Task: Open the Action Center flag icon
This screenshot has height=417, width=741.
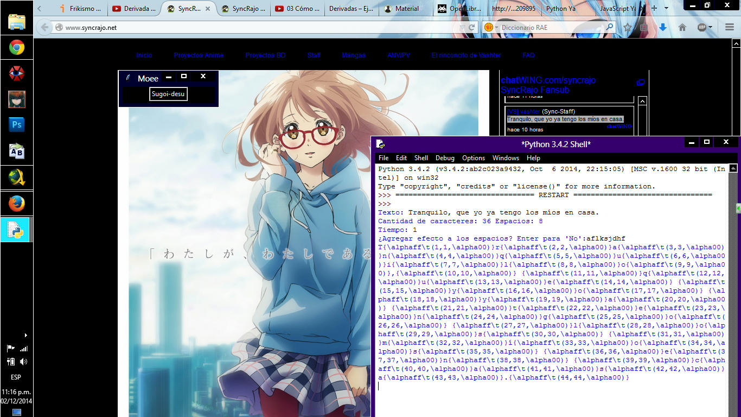Action: (11, 349)
